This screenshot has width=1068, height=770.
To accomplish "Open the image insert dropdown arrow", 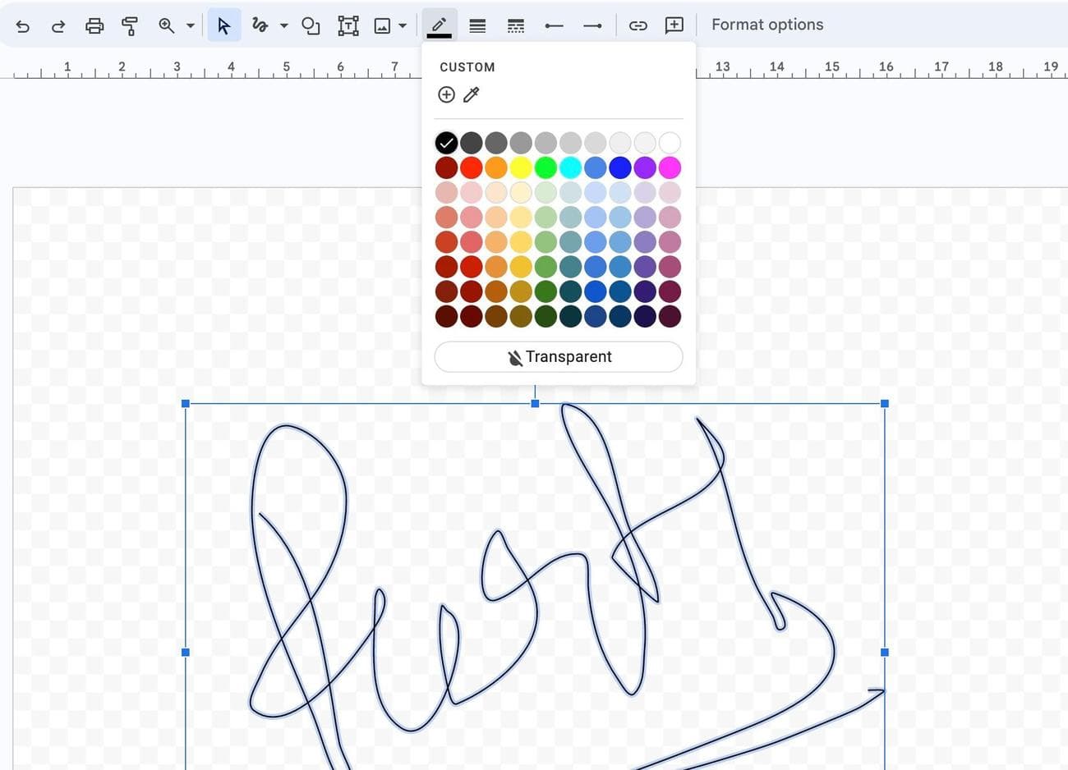I will pos(403,25).
